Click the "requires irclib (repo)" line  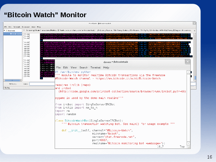(x=73, y=85)
